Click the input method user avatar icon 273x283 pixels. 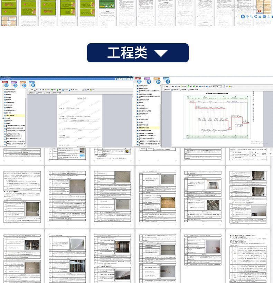243,17
